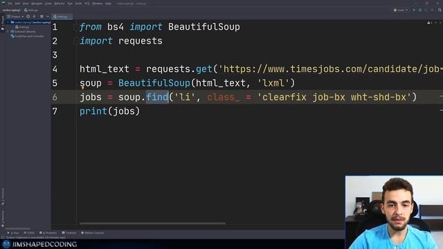Hide the Project panel with minus icon
The height and width of the screenshot is (249, 443).
(x=48, y=17)
